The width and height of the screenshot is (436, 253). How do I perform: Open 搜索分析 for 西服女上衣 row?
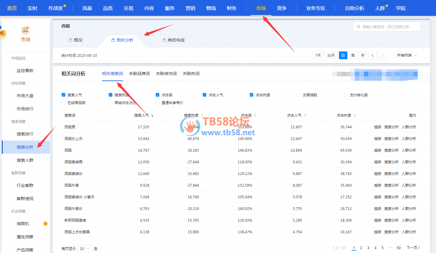coord(391,139)
